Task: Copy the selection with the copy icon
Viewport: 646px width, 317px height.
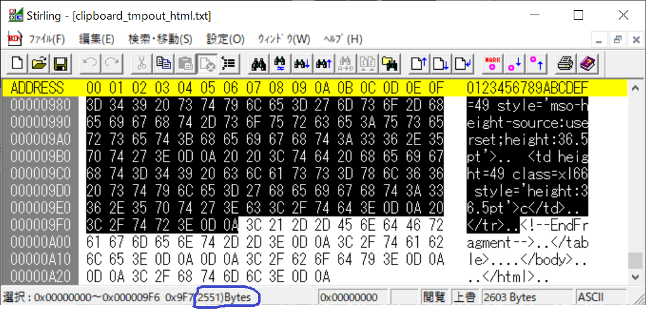Action: [163, 63]
